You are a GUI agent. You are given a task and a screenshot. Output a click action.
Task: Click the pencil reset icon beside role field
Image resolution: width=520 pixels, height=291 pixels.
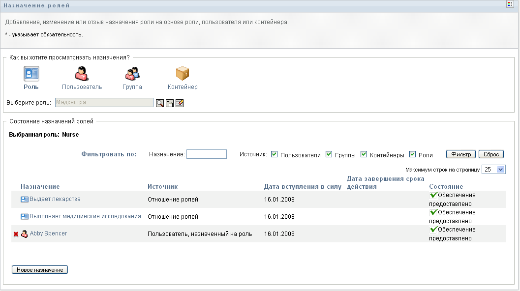(x=180, y=103)
